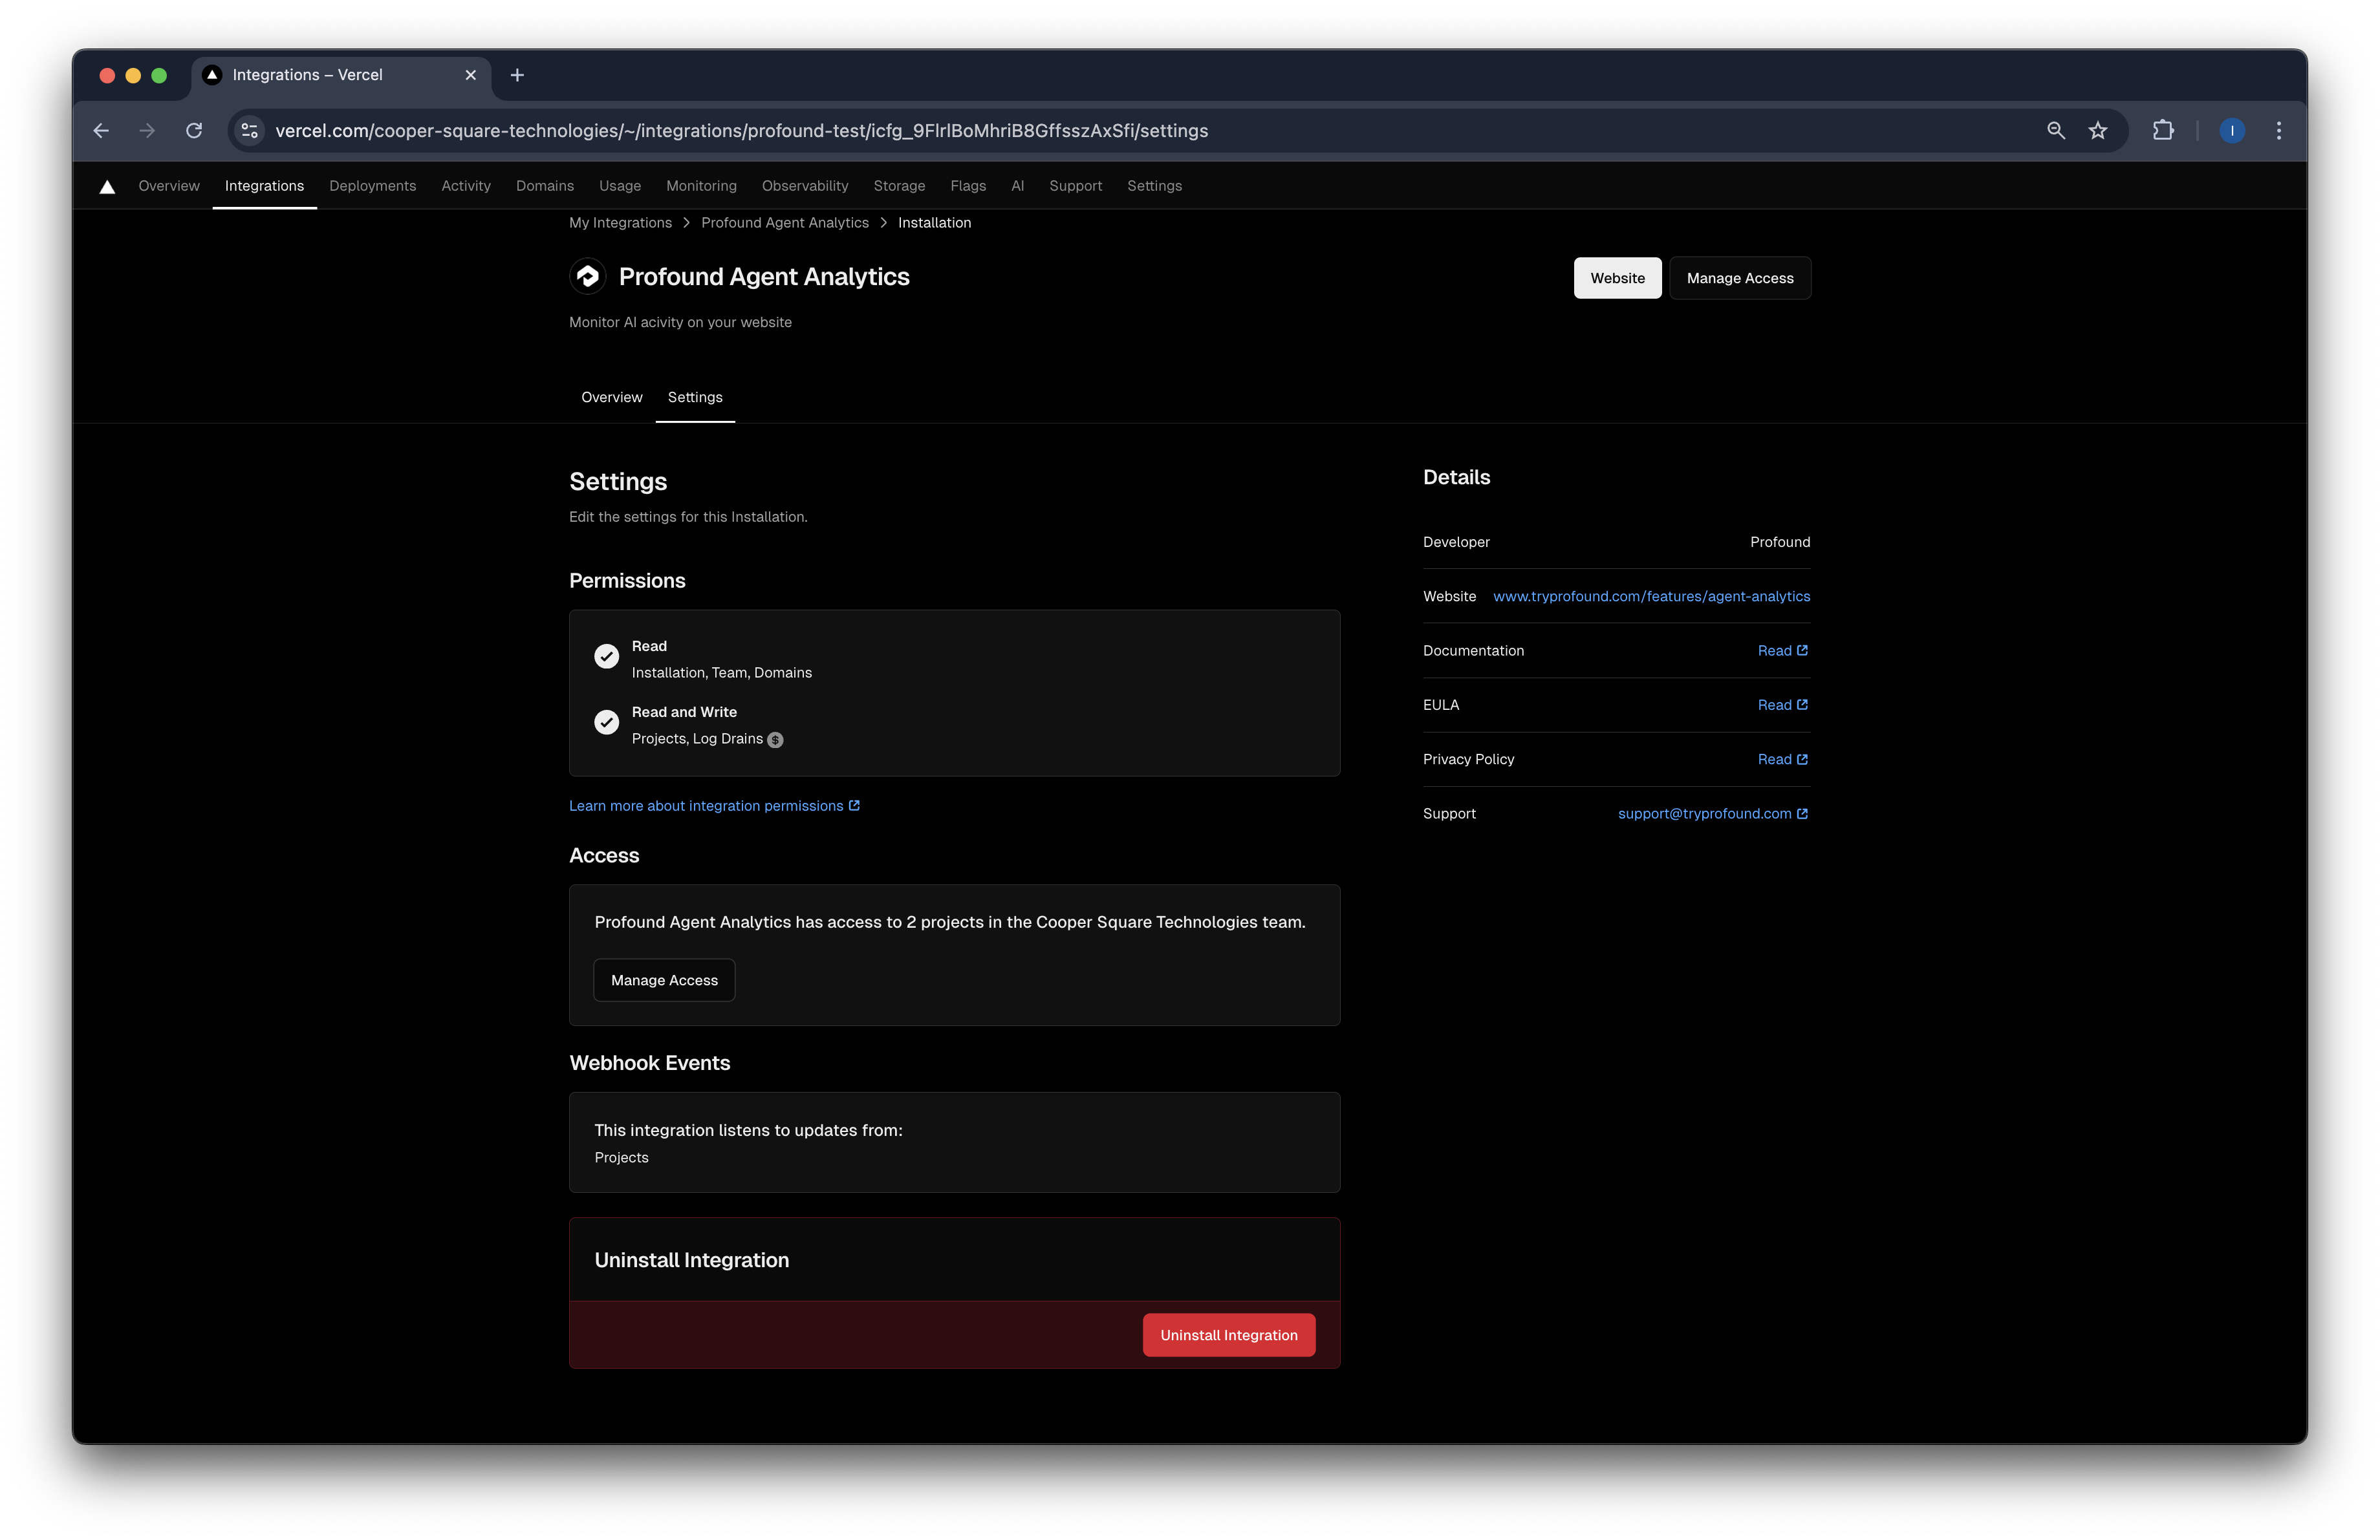This screenshot has width=2380, height=1540.
Task: Click Manage Access in the Access card
Action: pos(664,980)
